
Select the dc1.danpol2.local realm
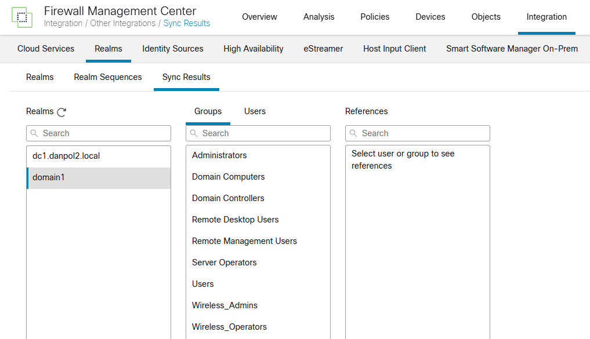(x=99, y=156)
